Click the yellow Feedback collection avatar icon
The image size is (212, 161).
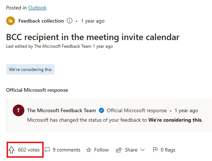(11, 21)
